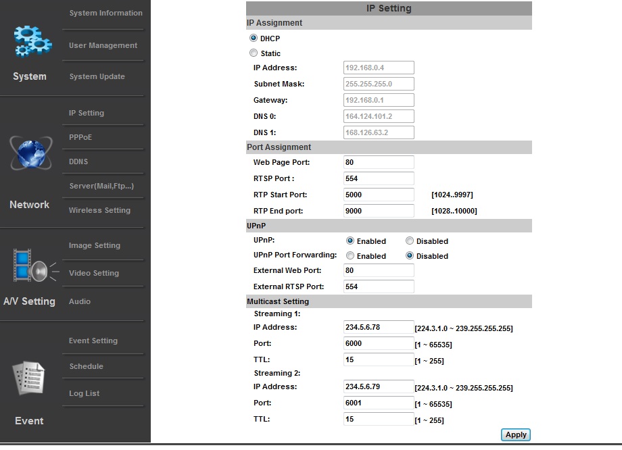This screenshot has height=450, width=622.
Task: Open Server(Mail,Ftp...) settings
Action: [x=101, y=186]
